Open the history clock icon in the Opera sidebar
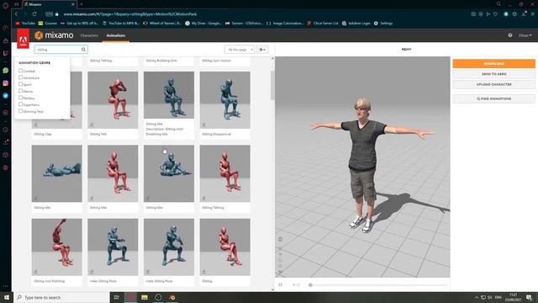Viewport: 538px width, 303px height. [6, 130]
